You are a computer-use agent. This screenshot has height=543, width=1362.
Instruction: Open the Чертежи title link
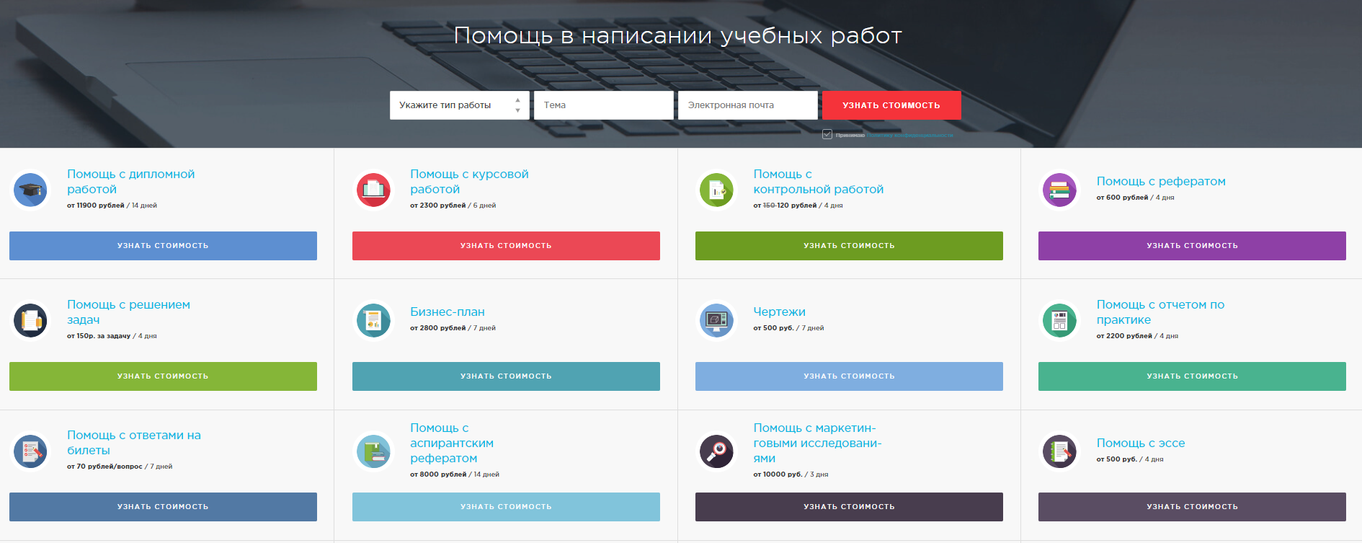[779, 312]
